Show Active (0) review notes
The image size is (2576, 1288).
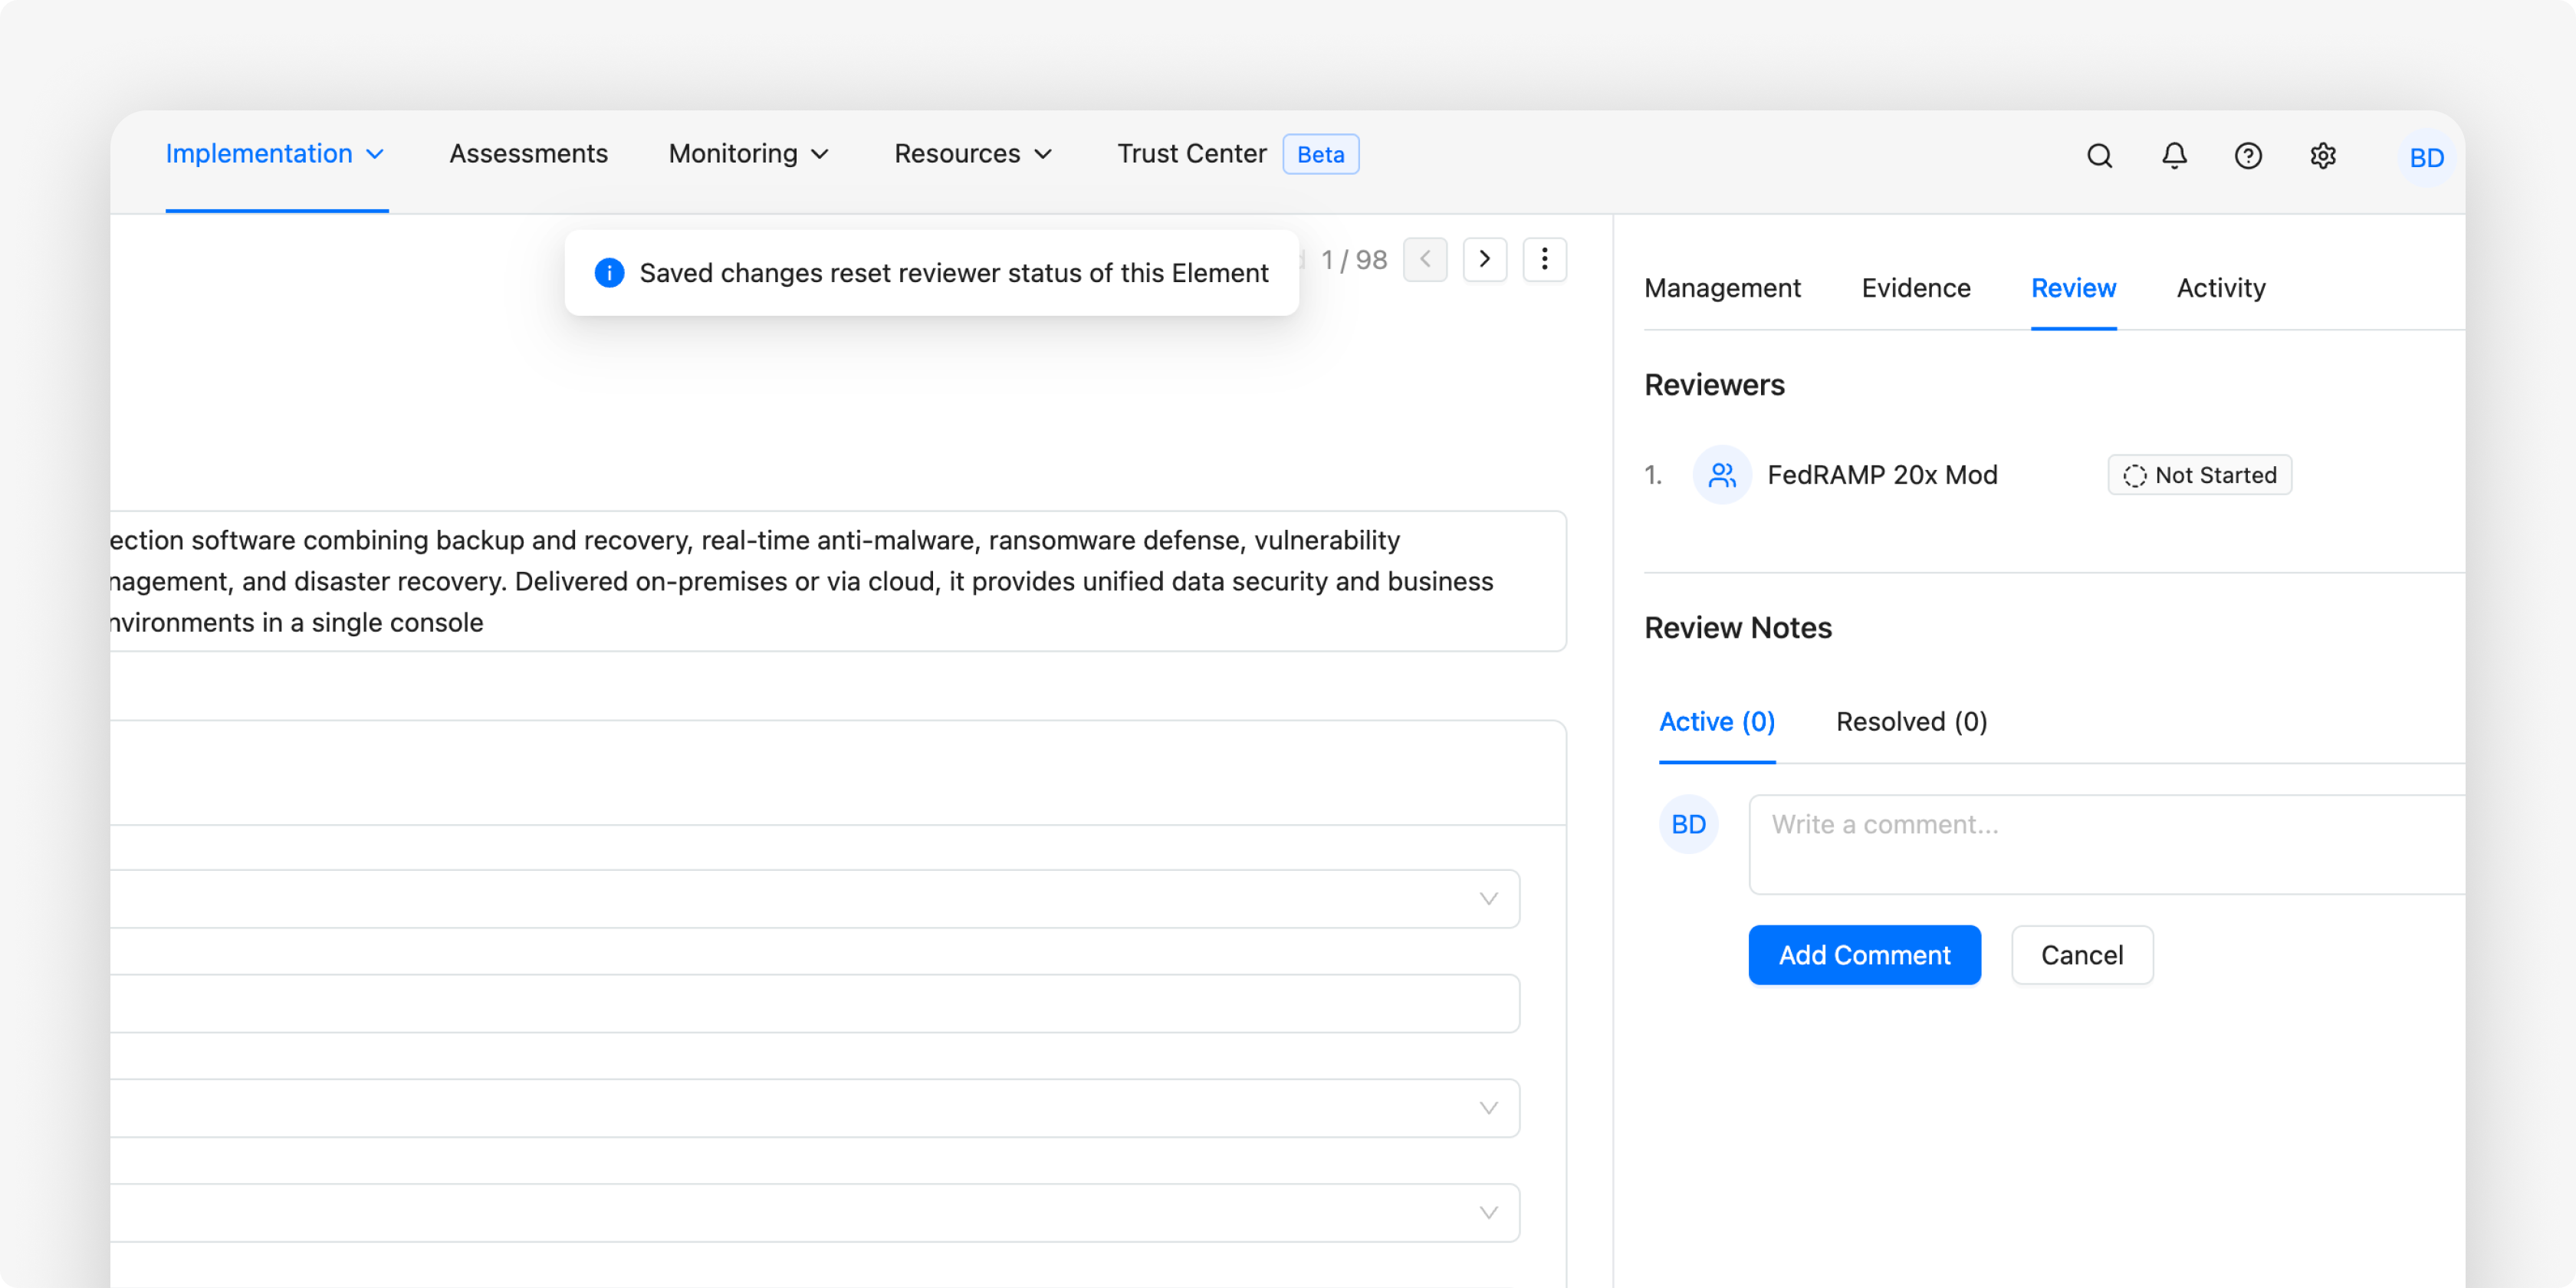tap(1717, 722)
